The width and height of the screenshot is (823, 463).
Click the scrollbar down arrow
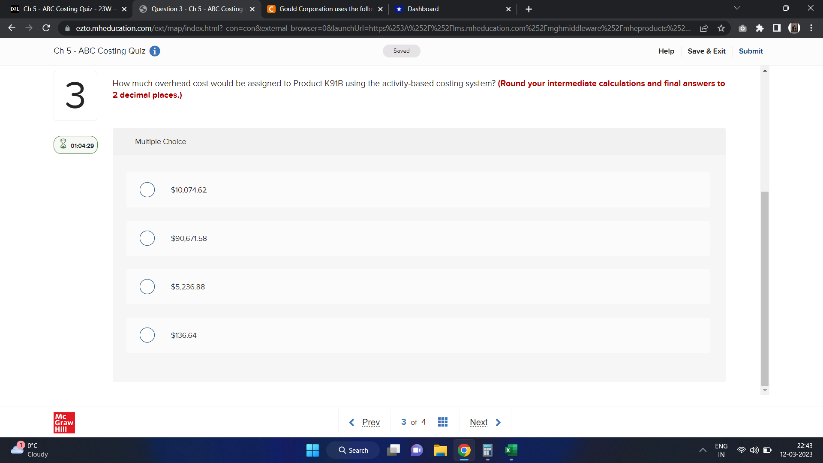[x=765, y=391]
